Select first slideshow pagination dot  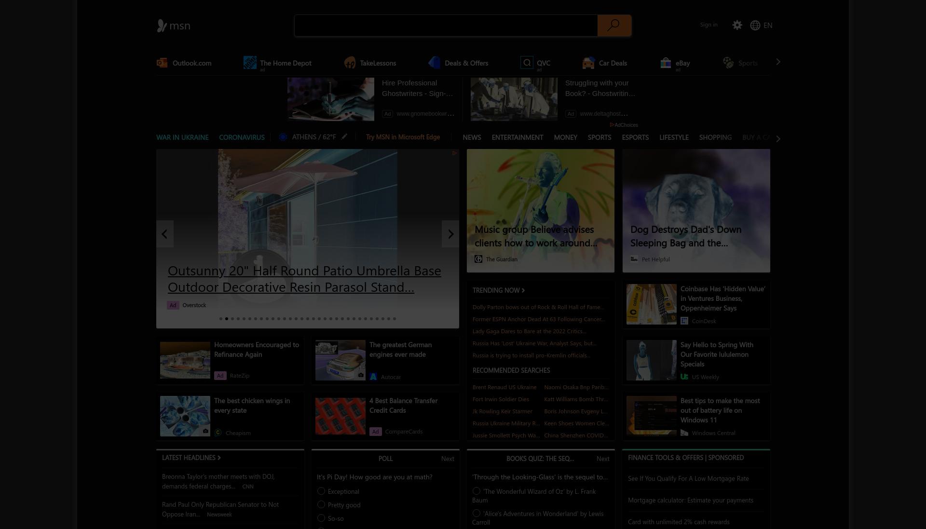point(221,319)
